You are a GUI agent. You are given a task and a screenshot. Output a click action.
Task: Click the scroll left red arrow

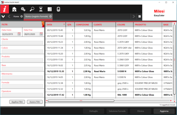(46, 101)
